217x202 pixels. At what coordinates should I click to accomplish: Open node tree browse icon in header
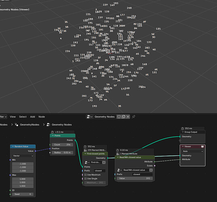[90, 117]
